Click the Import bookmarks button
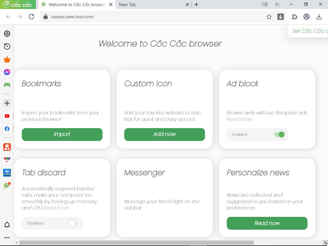The image size is (328, 246). tap(62, 135)
